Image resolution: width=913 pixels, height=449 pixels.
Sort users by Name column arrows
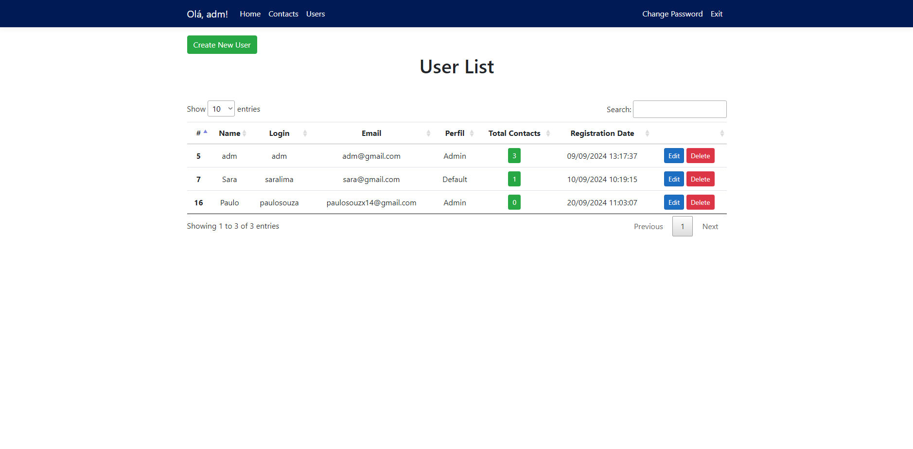click(x=245, y=133)
